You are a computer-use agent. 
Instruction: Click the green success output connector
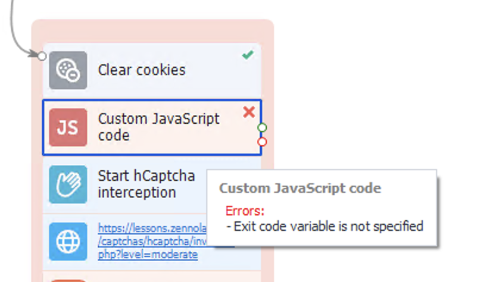[262, 127]
